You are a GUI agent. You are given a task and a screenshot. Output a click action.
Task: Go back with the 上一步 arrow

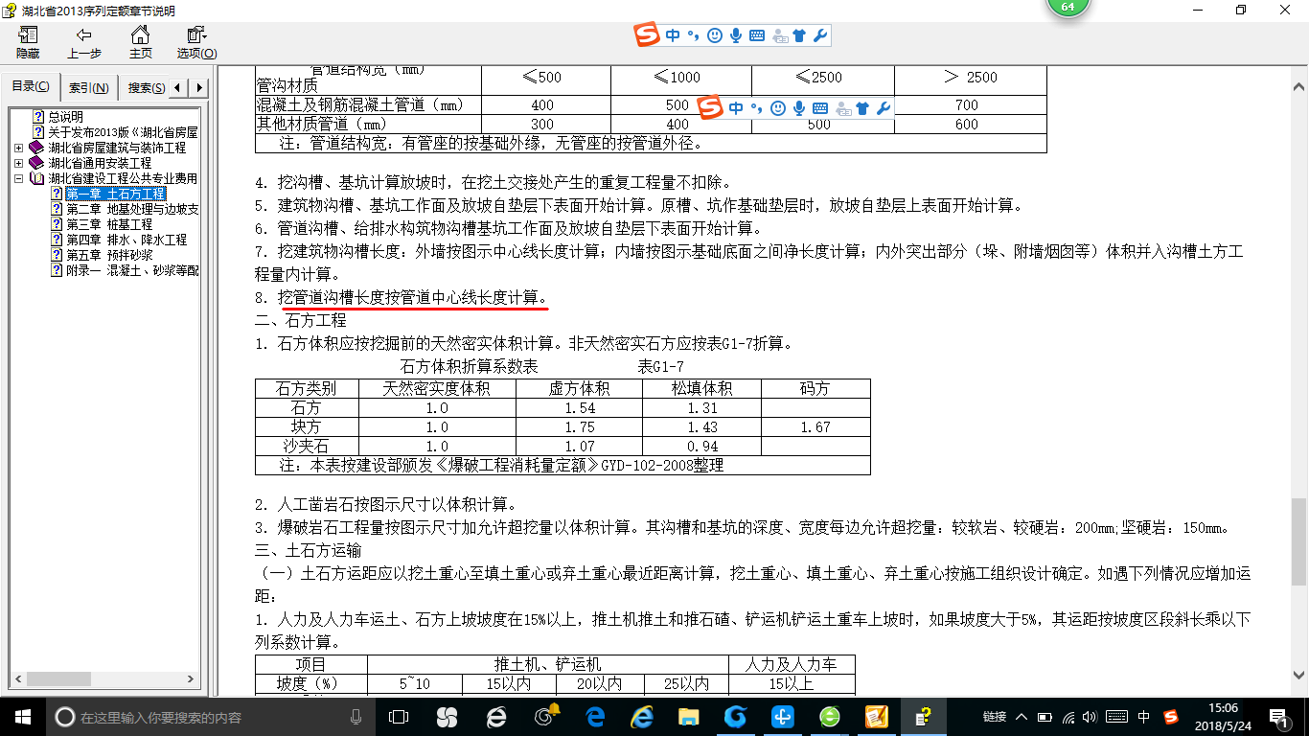(84, 42)
